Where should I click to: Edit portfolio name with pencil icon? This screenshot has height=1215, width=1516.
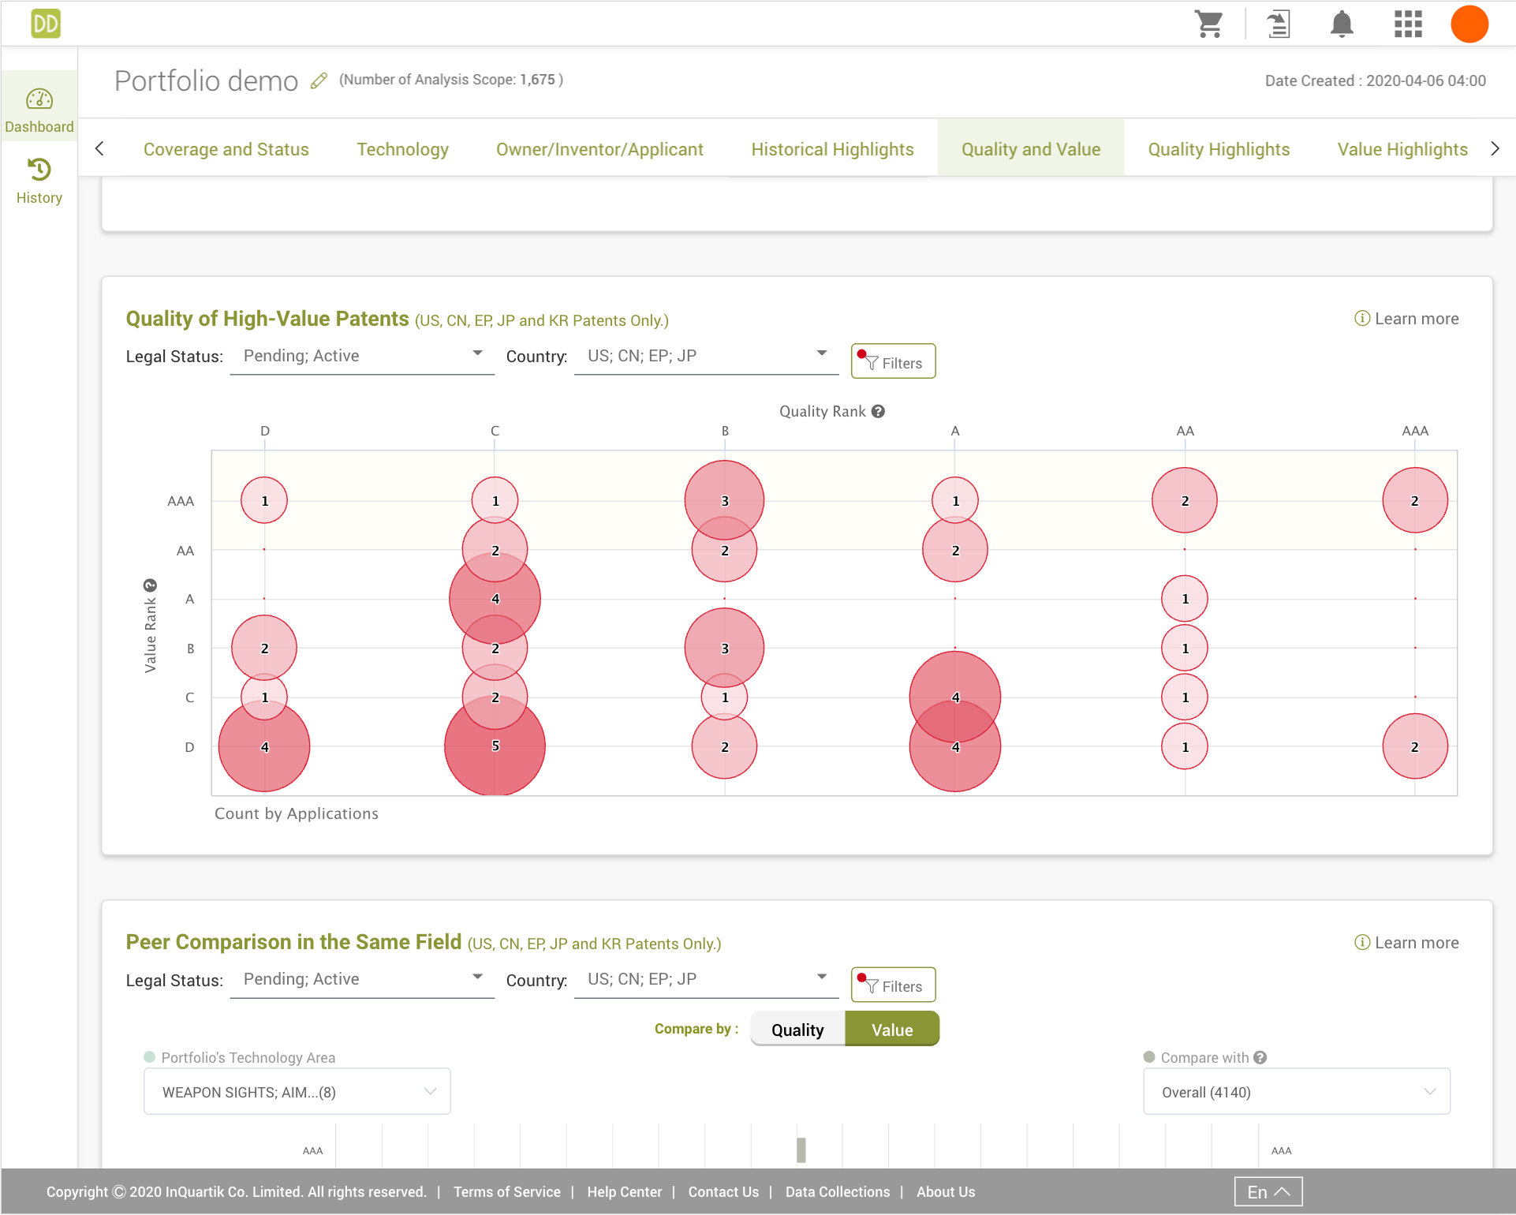pos(319,80)
